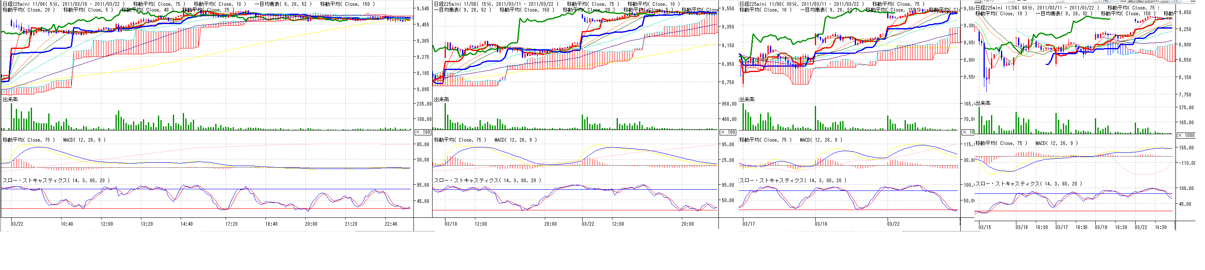This screenshot has height=270, width=1205.
Task: Select 一目均衡表 (9, 26, 52) label in 5分 chart
Action: [x=284, y=4]
